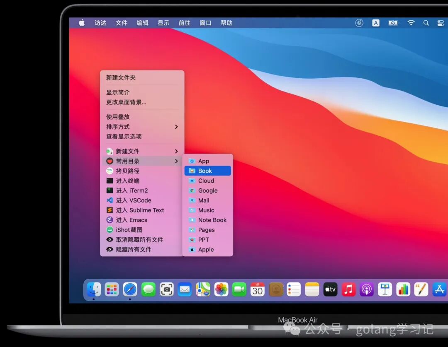Open the Mail folder in submenu
The image size is (448, 347).
click(208, 200)
